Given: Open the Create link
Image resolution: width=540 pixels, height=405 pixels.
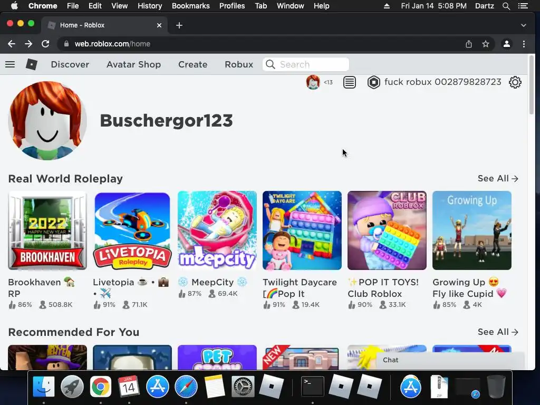Looking at the screenshot, I should pos(193,64).
